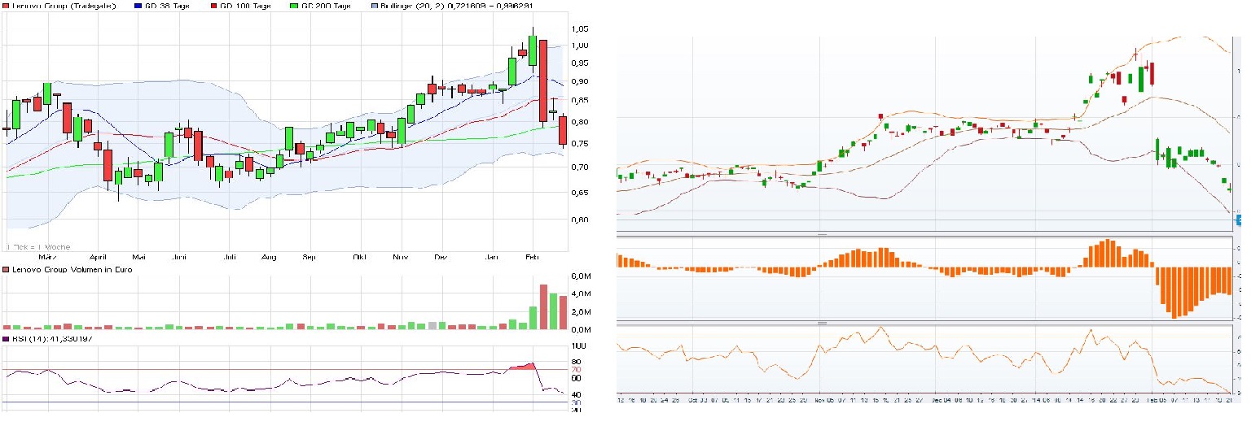
Task: Click the 'Lenovo Group Volumen in Euro' label
Action: click(x=72, y=269)
